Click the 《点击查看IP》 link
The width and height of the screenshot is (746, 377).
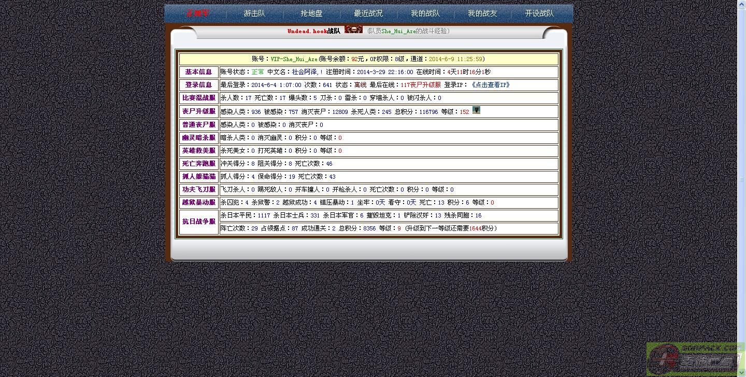point(490,85)
